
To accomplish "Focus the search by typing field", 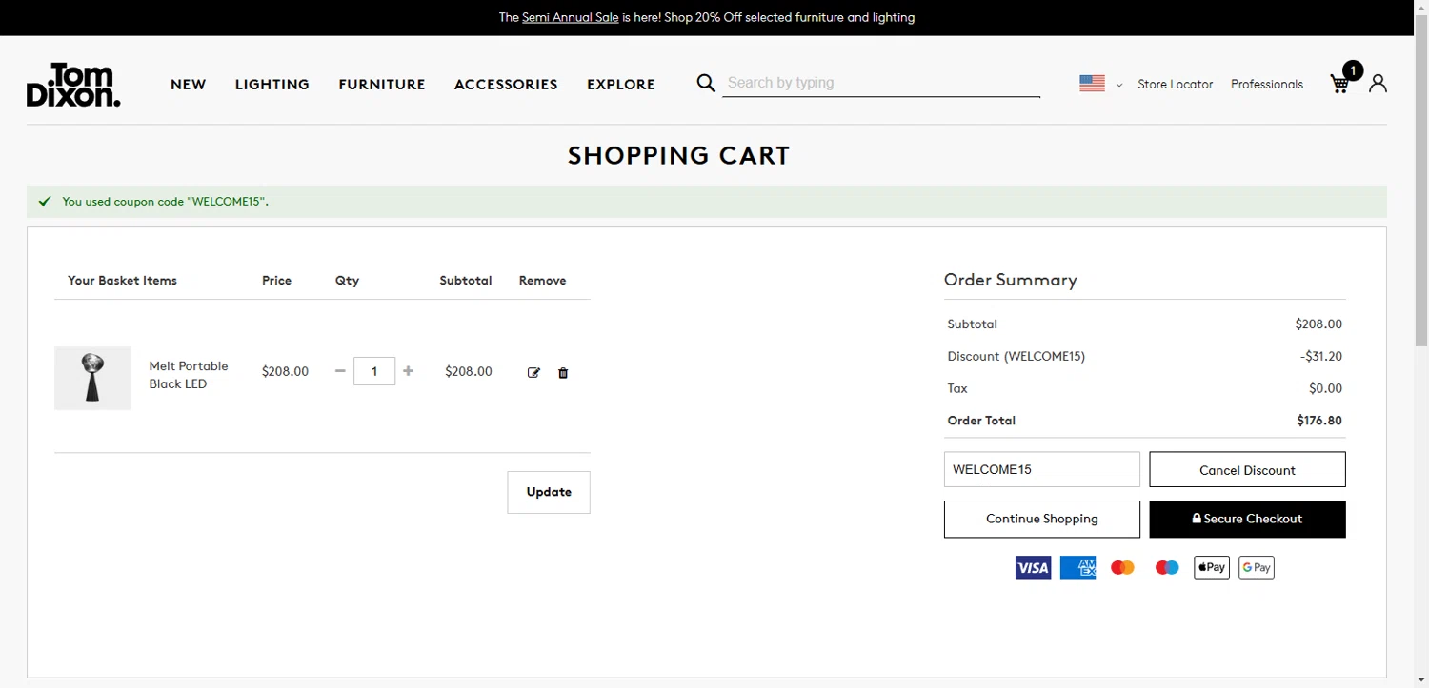I will pyautogui.click(x=881, y=84).
